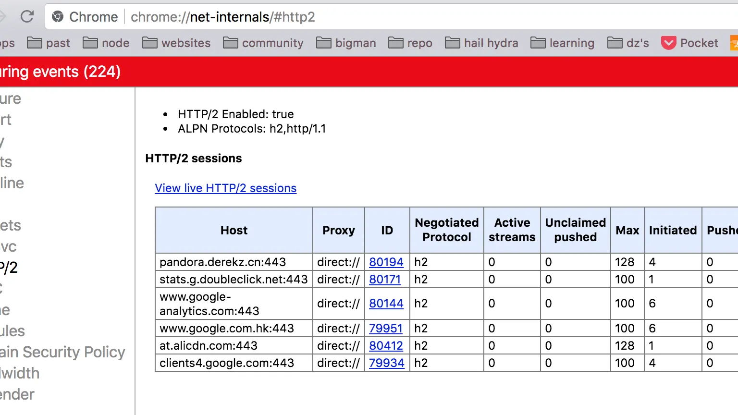Click the browser reload icon
Screen dimensions: 738x415
pyautogui.click(x=27, y=17)
